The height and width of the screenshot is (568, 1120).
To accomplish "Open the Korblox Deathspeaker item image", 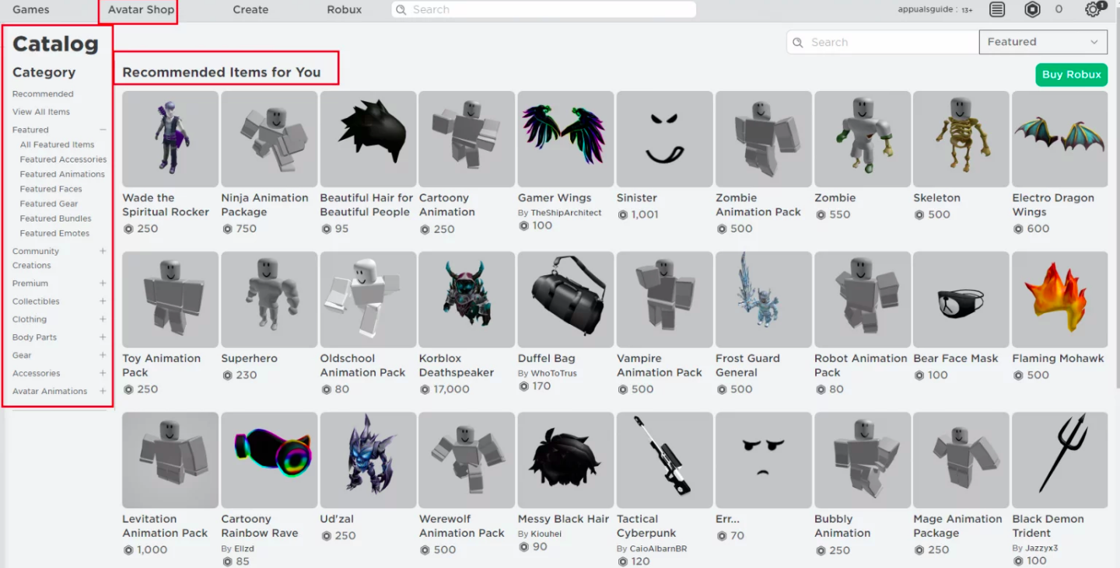I will click(467, 299).
